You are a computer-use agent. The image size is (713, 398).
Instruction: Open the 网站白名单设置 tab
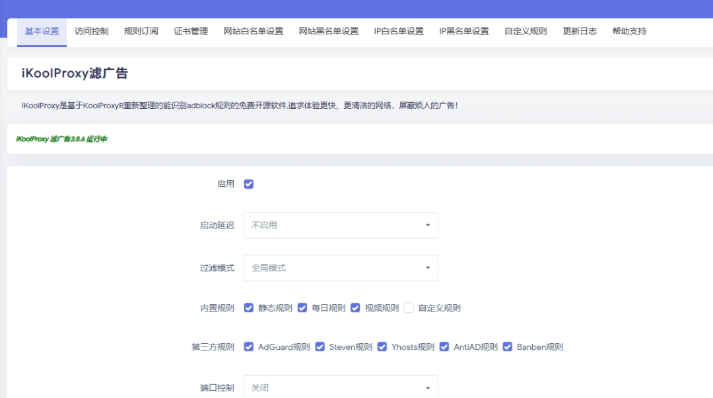pos(252,30)
